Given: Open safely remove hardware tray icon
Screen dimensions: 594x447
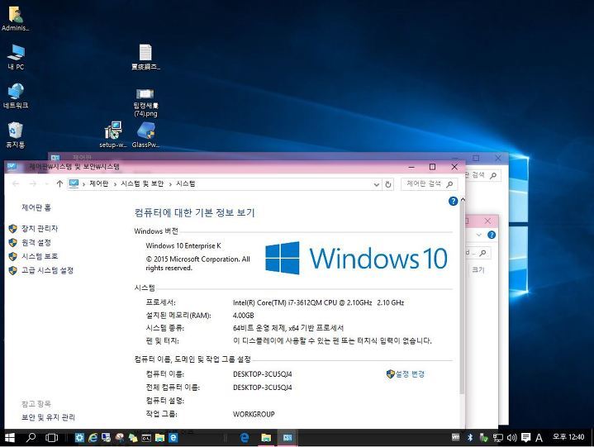Looking at the screenshot, I should (484, 438).
